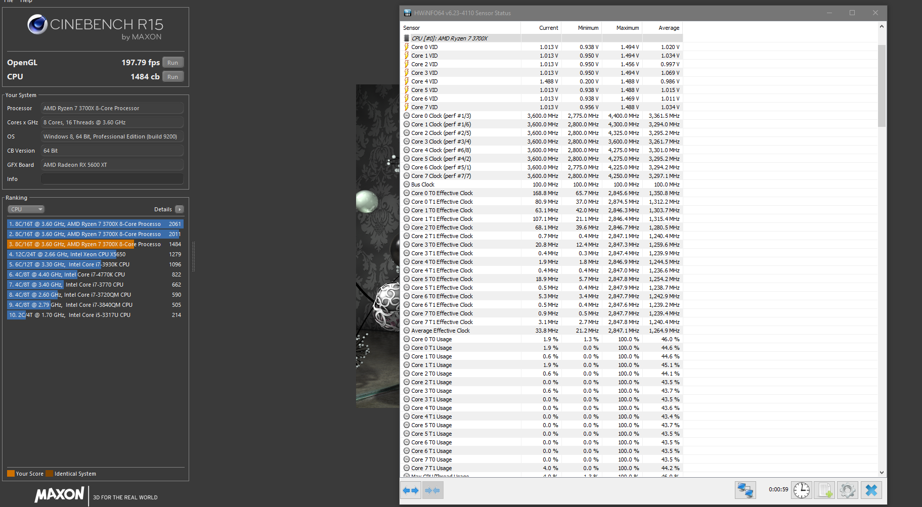Click the sensor list vertical scrollbar thumb
Viewport: 922px width, 507px height.
pyautogui.click(x=882, y=86)
